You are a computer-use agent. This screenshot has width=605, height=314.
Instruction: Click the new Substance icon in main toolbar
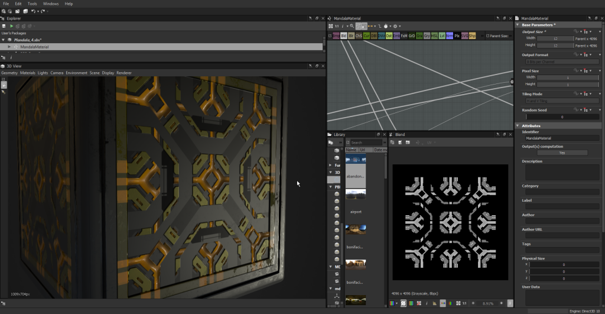tap(4, 11)
